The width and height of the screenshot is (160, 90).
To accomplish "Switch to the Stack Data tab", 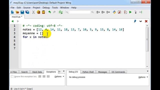I will point(37,72).
